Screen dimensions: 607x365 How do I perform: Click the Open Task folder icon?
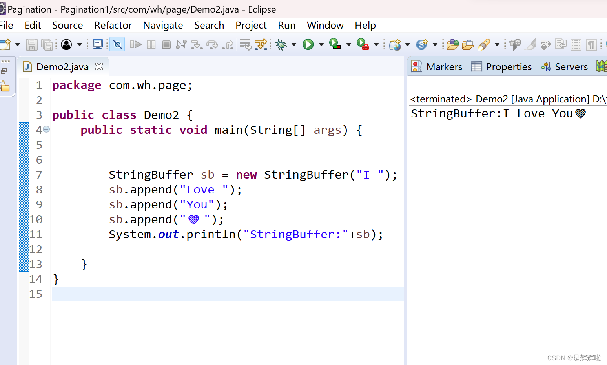pyautogui.click(x=468, y=45)
